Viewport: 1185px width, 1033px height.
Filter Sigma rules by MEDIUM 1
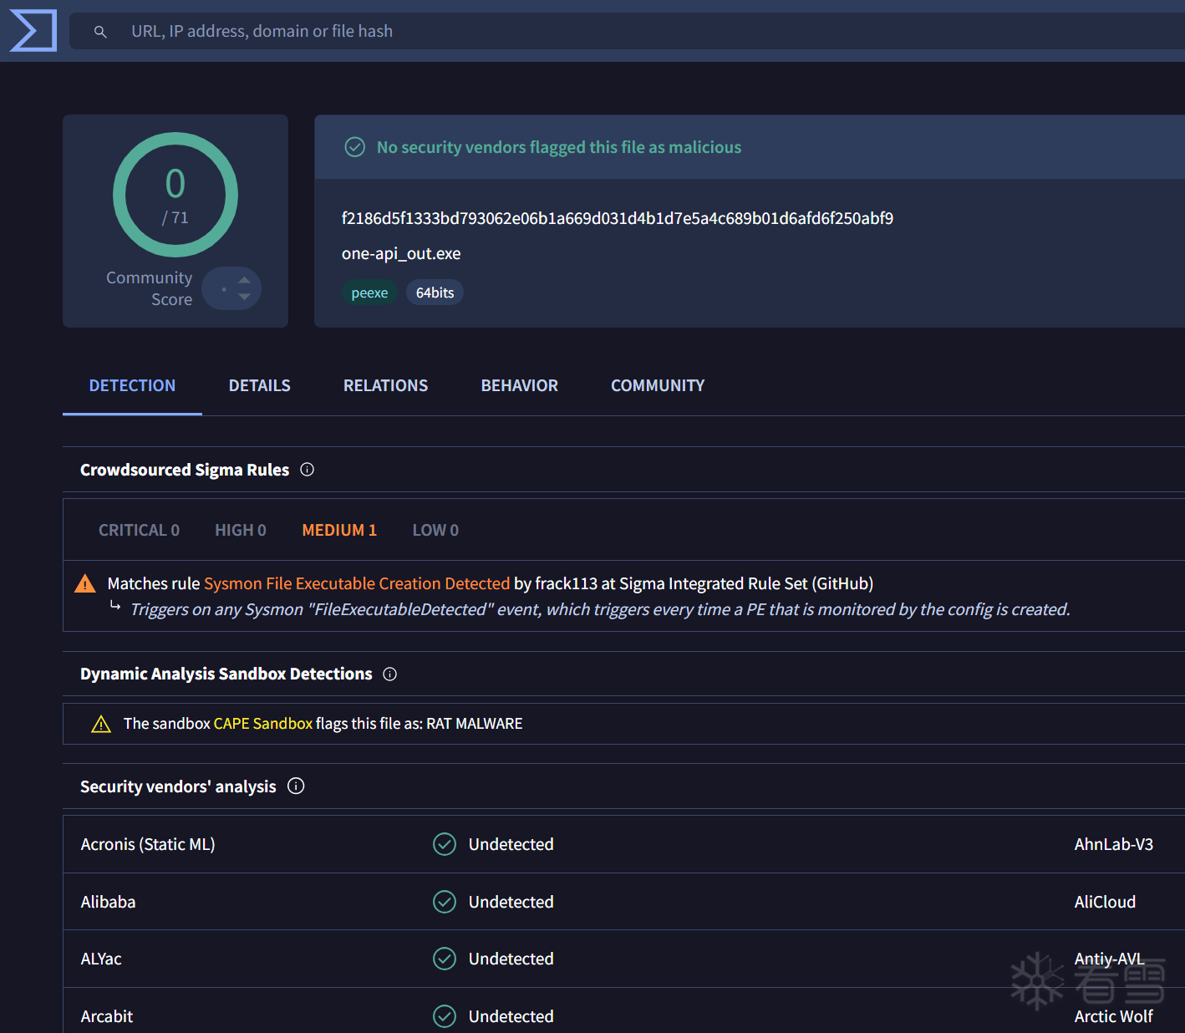point(339,530)
